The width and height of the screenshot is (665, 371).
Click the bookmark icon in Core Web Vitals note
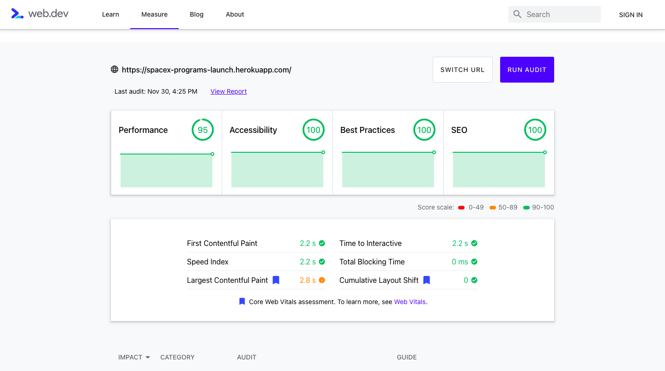point(242,302)
